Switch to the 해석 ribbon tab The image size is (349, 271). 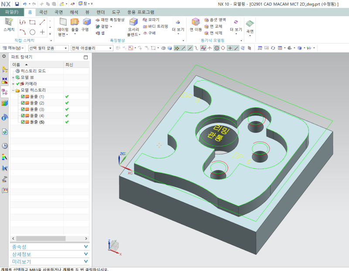[74, 12]
